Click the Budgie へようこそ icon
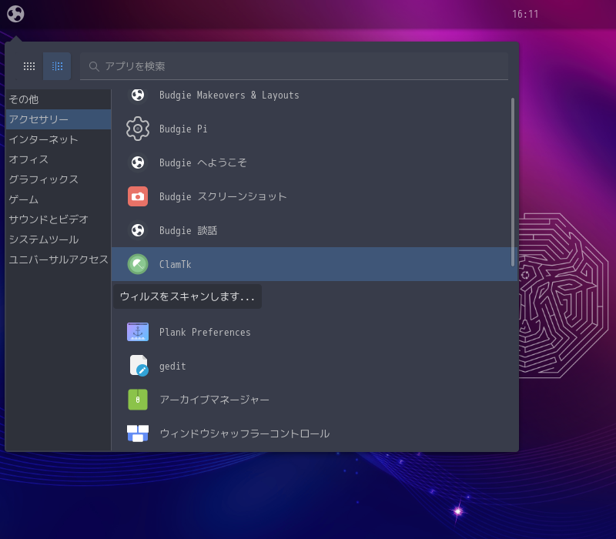Viewport: 616px width, 539px height. 138,162
